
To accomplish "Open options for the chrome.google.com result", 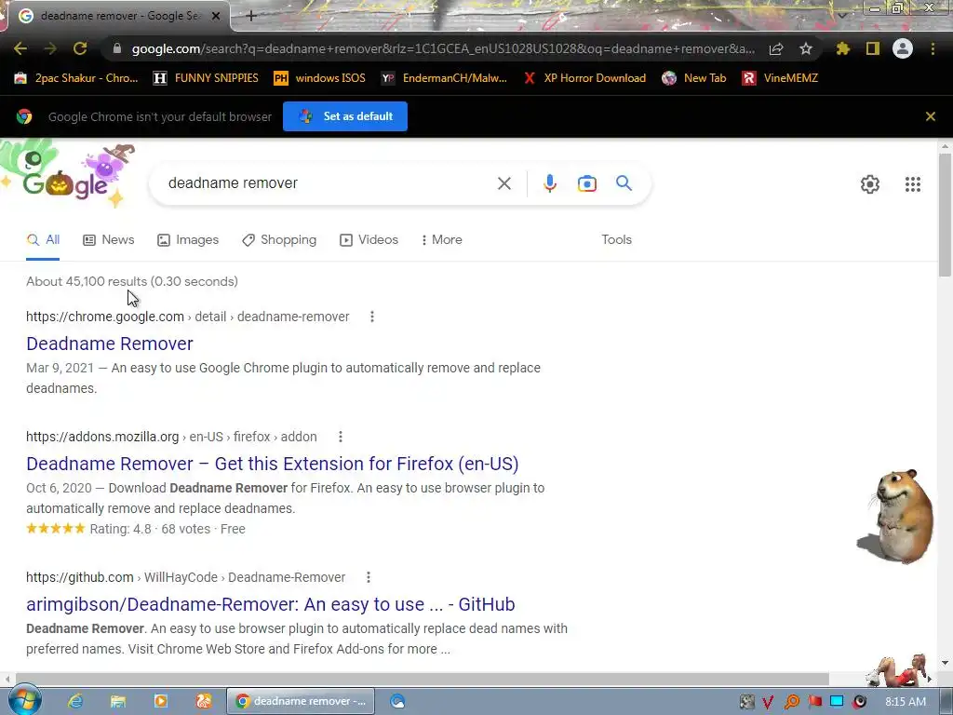I will pos(372,317).
